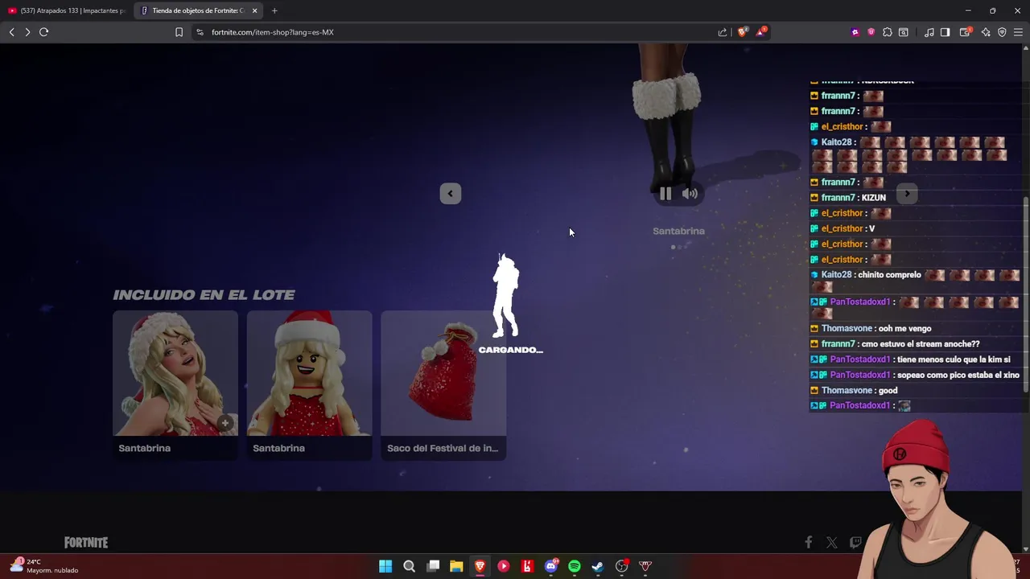Open Steam from the taskbar

click(598, 566)
